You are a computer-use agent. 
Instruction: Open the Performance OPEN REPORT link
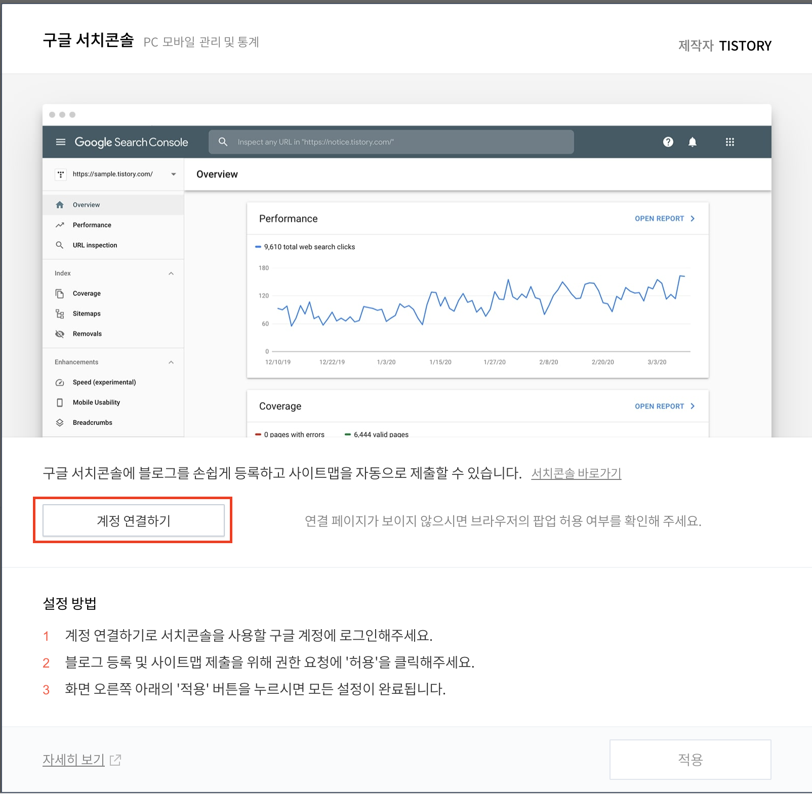[659, 218]
